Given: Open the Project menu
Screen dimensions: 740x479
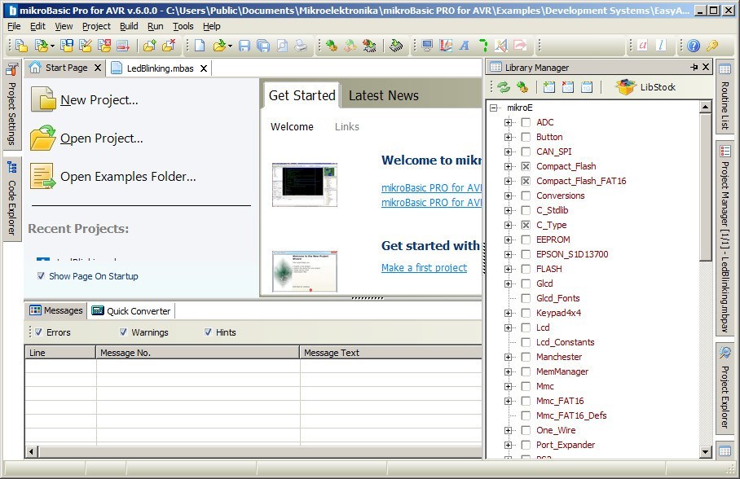Looking at the screenshot, I should point(96,26).
